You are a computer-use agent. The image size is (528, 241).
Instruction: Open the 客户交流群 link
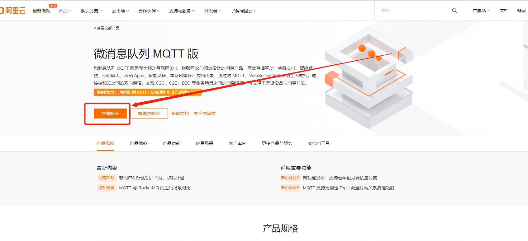tap(205, 114)
